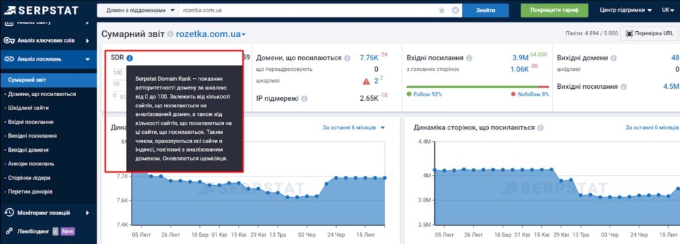Expand Моніторинг позицій submenu arrow
Screen dimensions: 680x244
tap(88, 213)
